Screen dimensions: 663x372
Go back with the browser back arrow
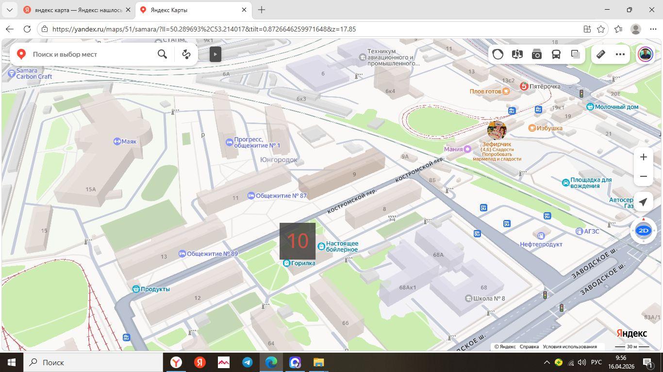tap(10, 29)
